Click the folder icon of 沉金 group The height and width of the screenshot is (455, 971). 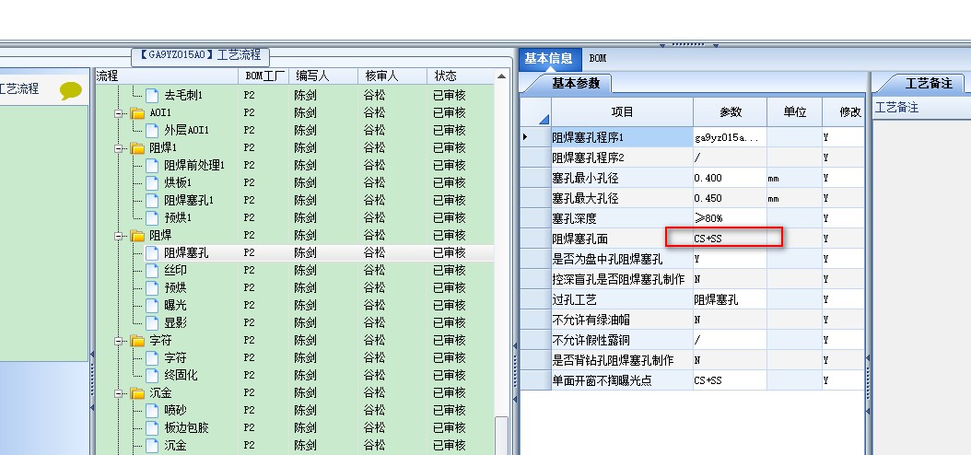tap(137, 393)
